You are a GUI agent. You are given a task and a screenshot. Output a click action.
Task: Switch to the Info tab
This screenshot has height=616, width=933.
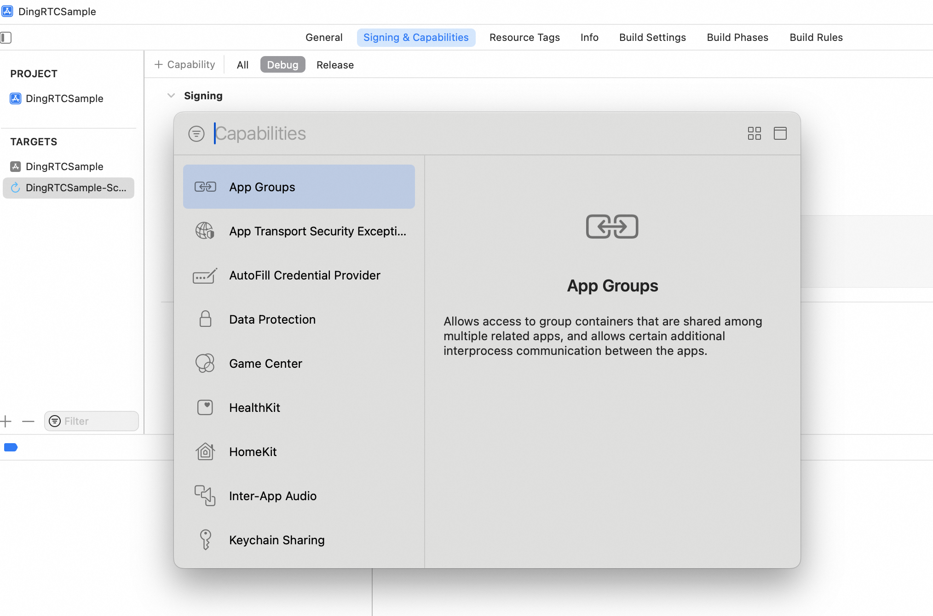pos(589,37)
